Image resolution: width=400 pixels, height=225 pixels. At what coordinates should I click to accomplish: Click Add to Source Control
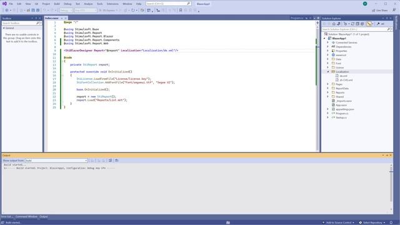[x=339, y=222]
